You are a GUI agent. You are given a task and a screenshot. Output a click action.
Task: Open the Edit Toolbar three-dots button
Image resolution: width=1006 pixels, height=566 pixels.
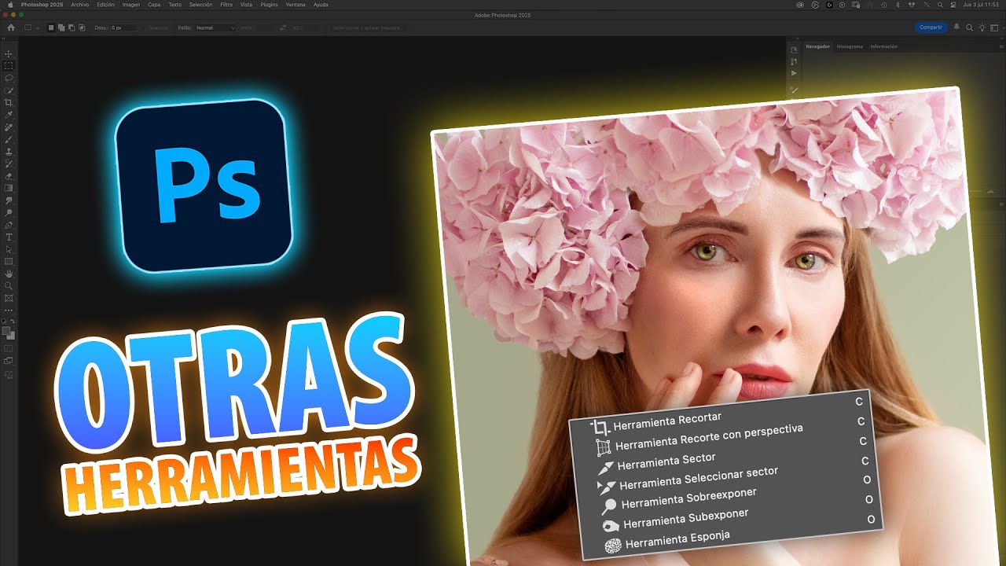tap(9, 310)
